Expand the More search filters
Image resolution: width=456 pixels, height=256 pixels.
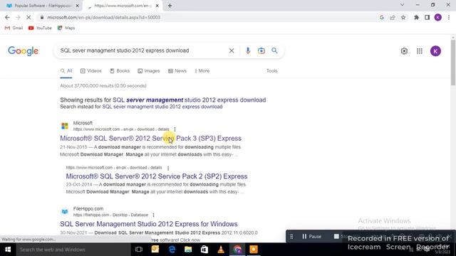click(202, 71)
